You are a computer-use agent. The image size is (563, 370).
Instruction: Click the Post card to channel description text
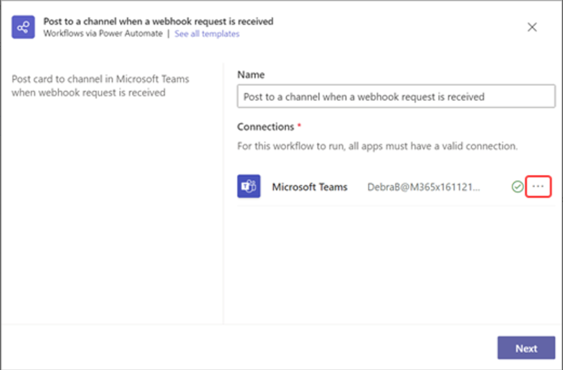[x=100, y=86]
